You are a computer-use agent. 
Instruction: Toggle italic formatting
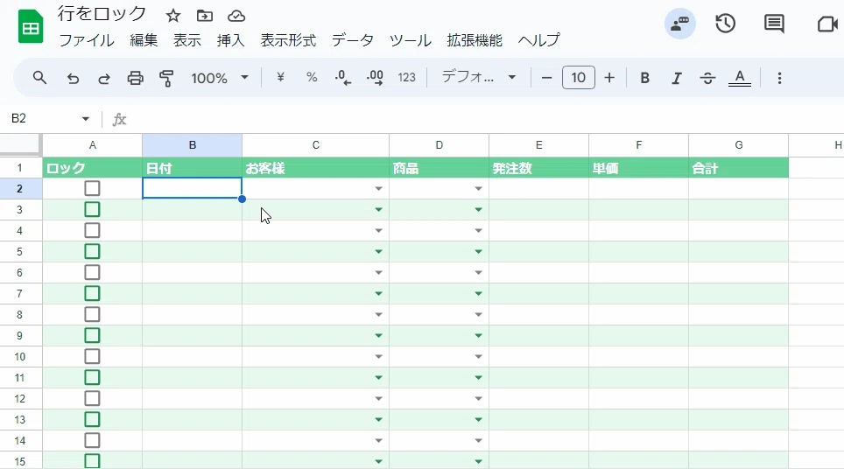tap(676, 79)
